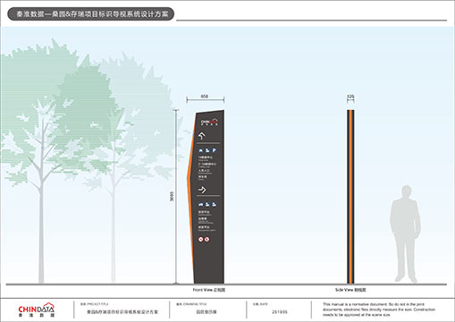Select the Side View label

click(350, 290)
